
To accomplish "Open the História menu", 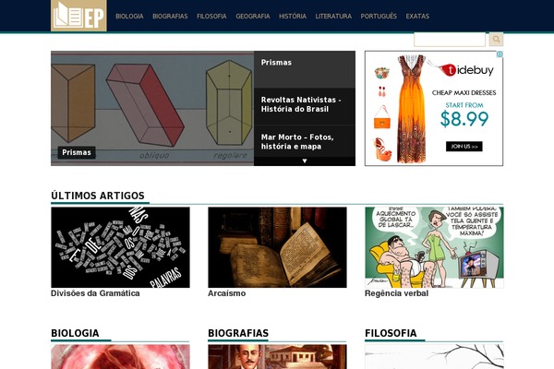I will click(x=293, y=17).
